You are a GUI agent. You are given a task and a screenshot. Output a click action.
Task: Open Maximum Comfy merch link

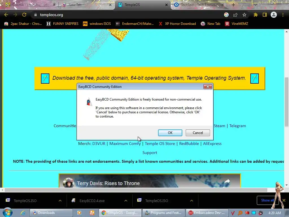coord(125,144)
